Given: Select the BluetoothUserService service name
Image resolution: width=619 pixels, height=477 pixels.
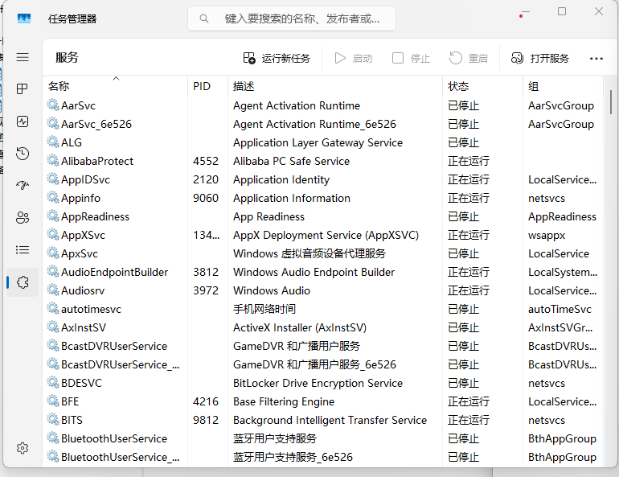Looking at the screenshot, I should [x=114, y=438].
